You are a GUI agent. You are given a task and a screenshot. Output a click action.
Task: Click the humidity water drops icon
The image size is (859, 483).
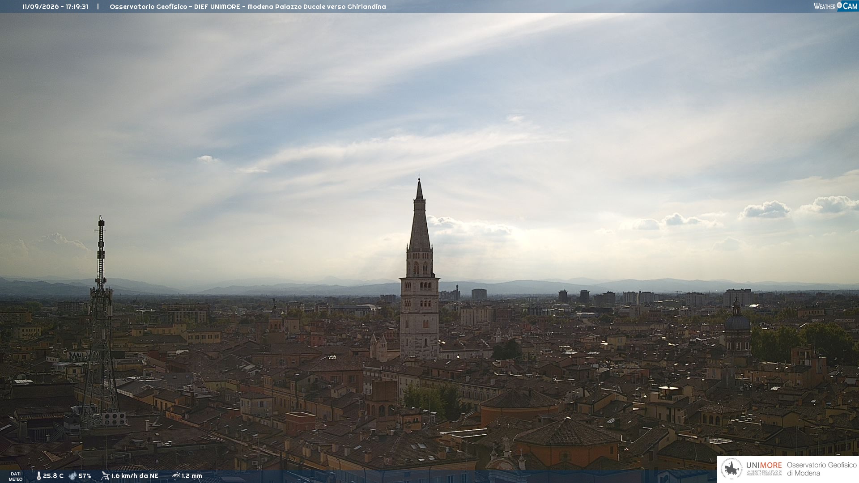(x=72, y=476)
